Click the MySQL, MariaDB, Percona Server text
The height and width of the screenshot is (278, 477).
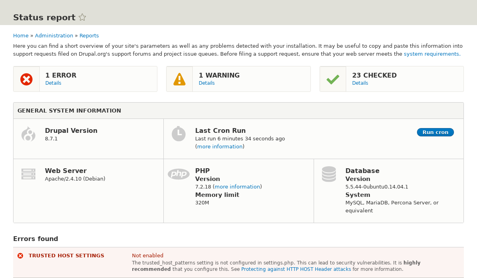click(392, 206)
